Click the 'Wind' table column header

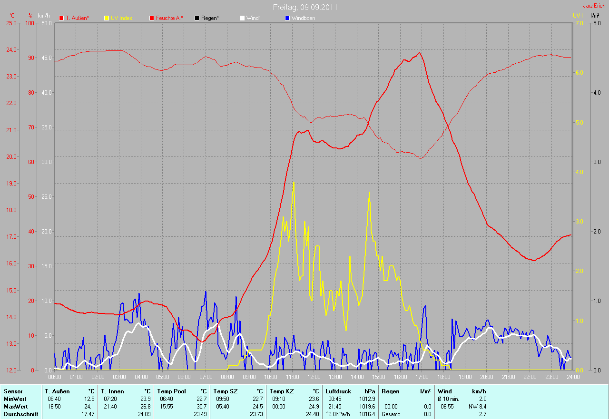click(x=445, y=391)
